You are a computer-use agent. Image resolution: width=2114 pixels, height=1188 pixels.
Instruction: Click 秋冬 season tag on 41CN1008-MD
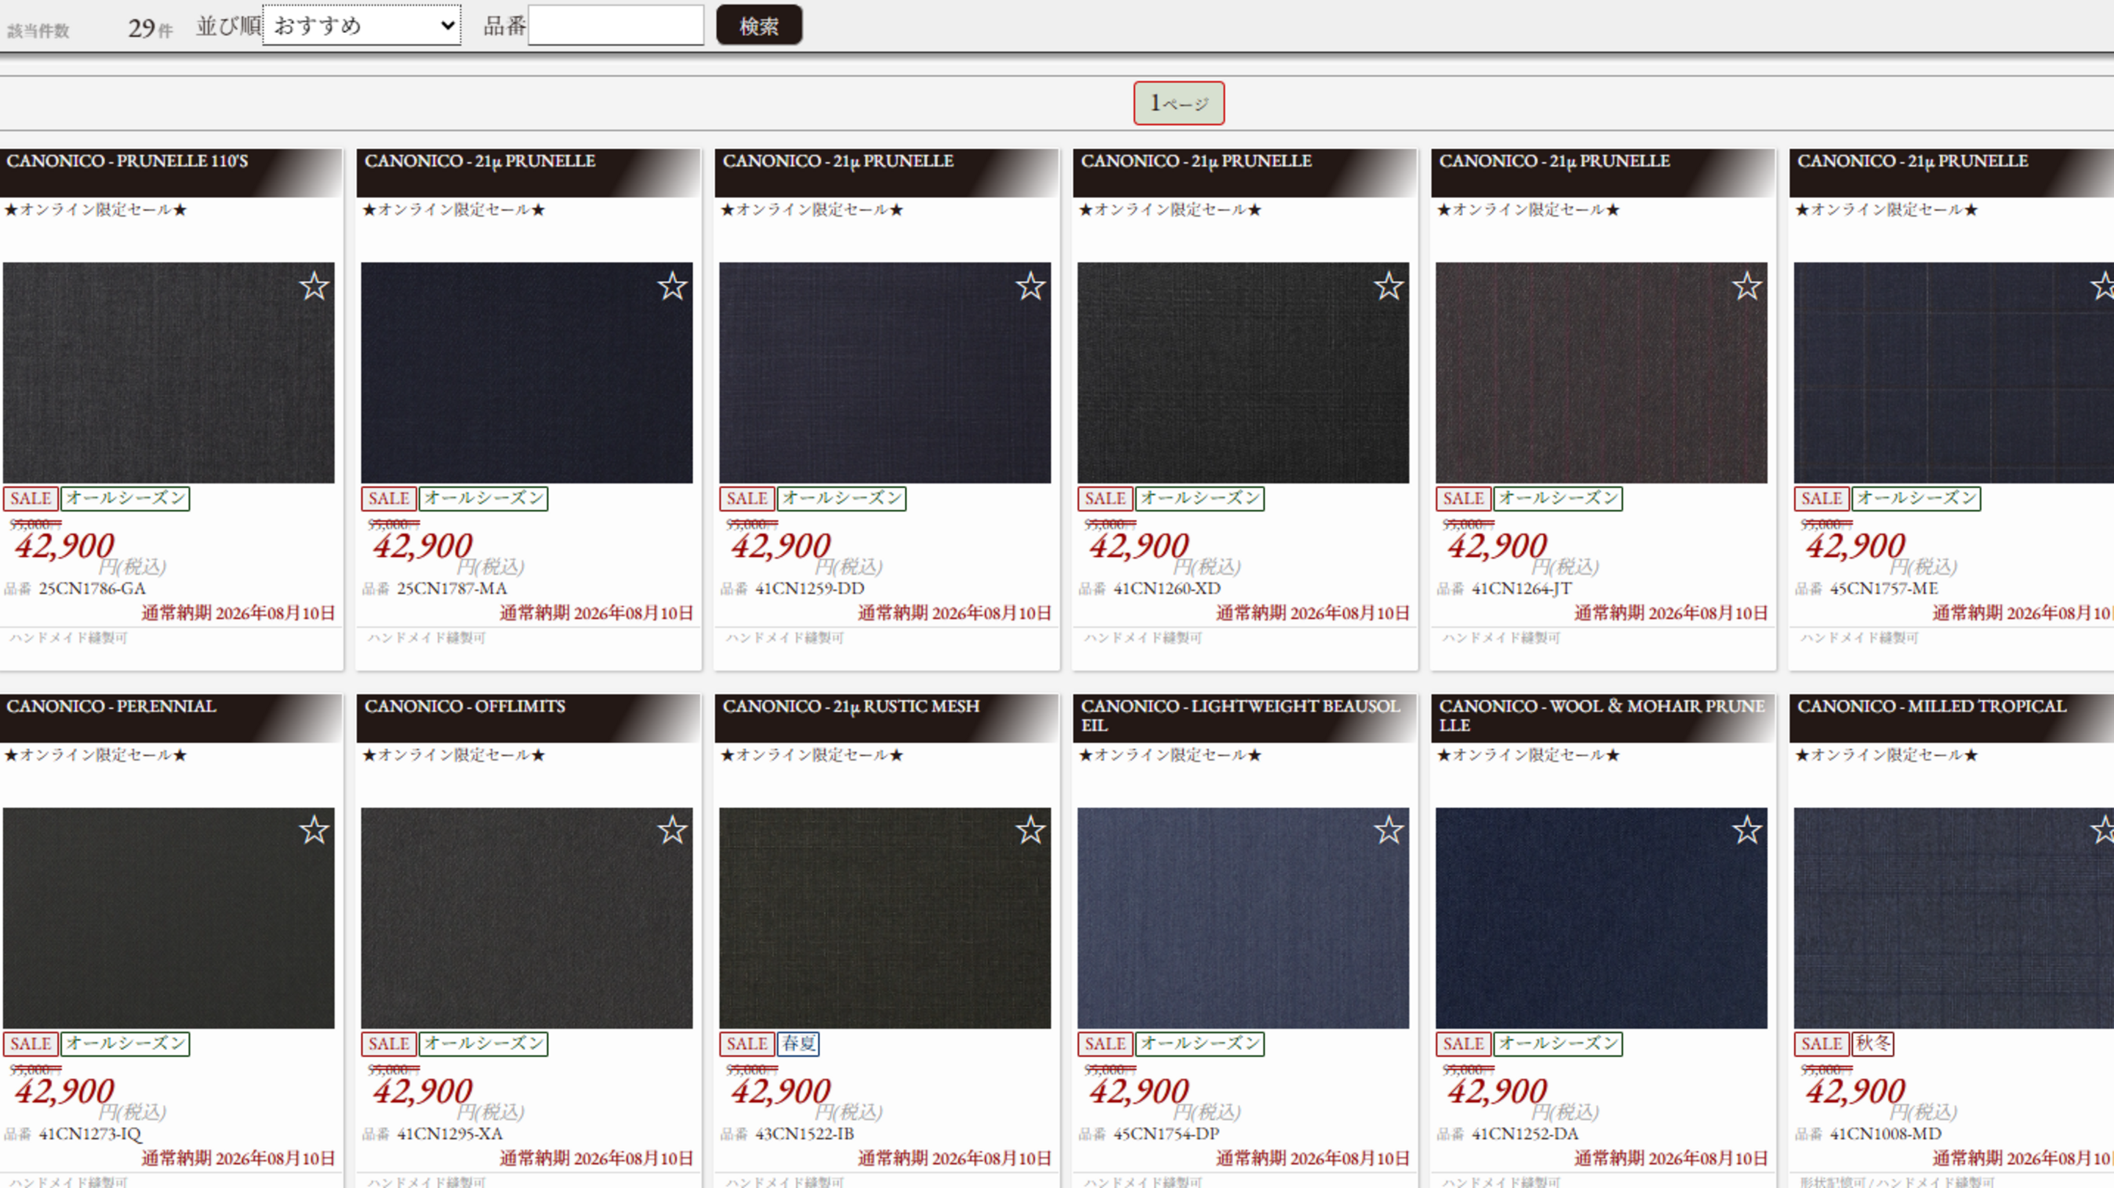pyautogui.click(x=1873, y=1043)
